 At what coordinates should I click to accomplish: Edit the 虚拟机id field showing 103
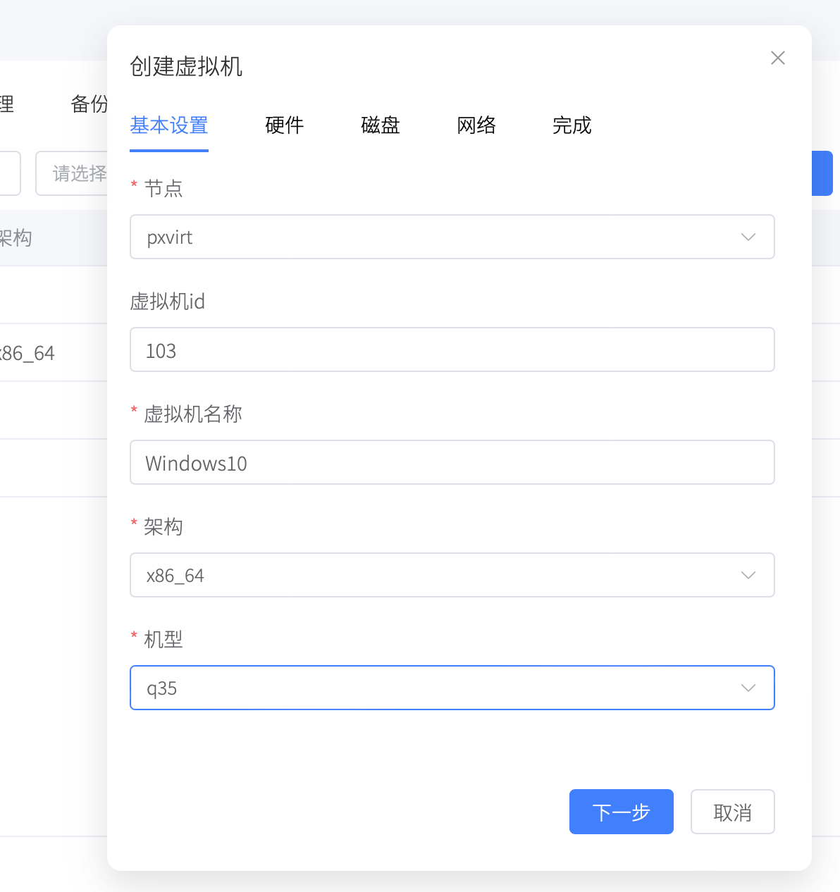coord(452,349)
